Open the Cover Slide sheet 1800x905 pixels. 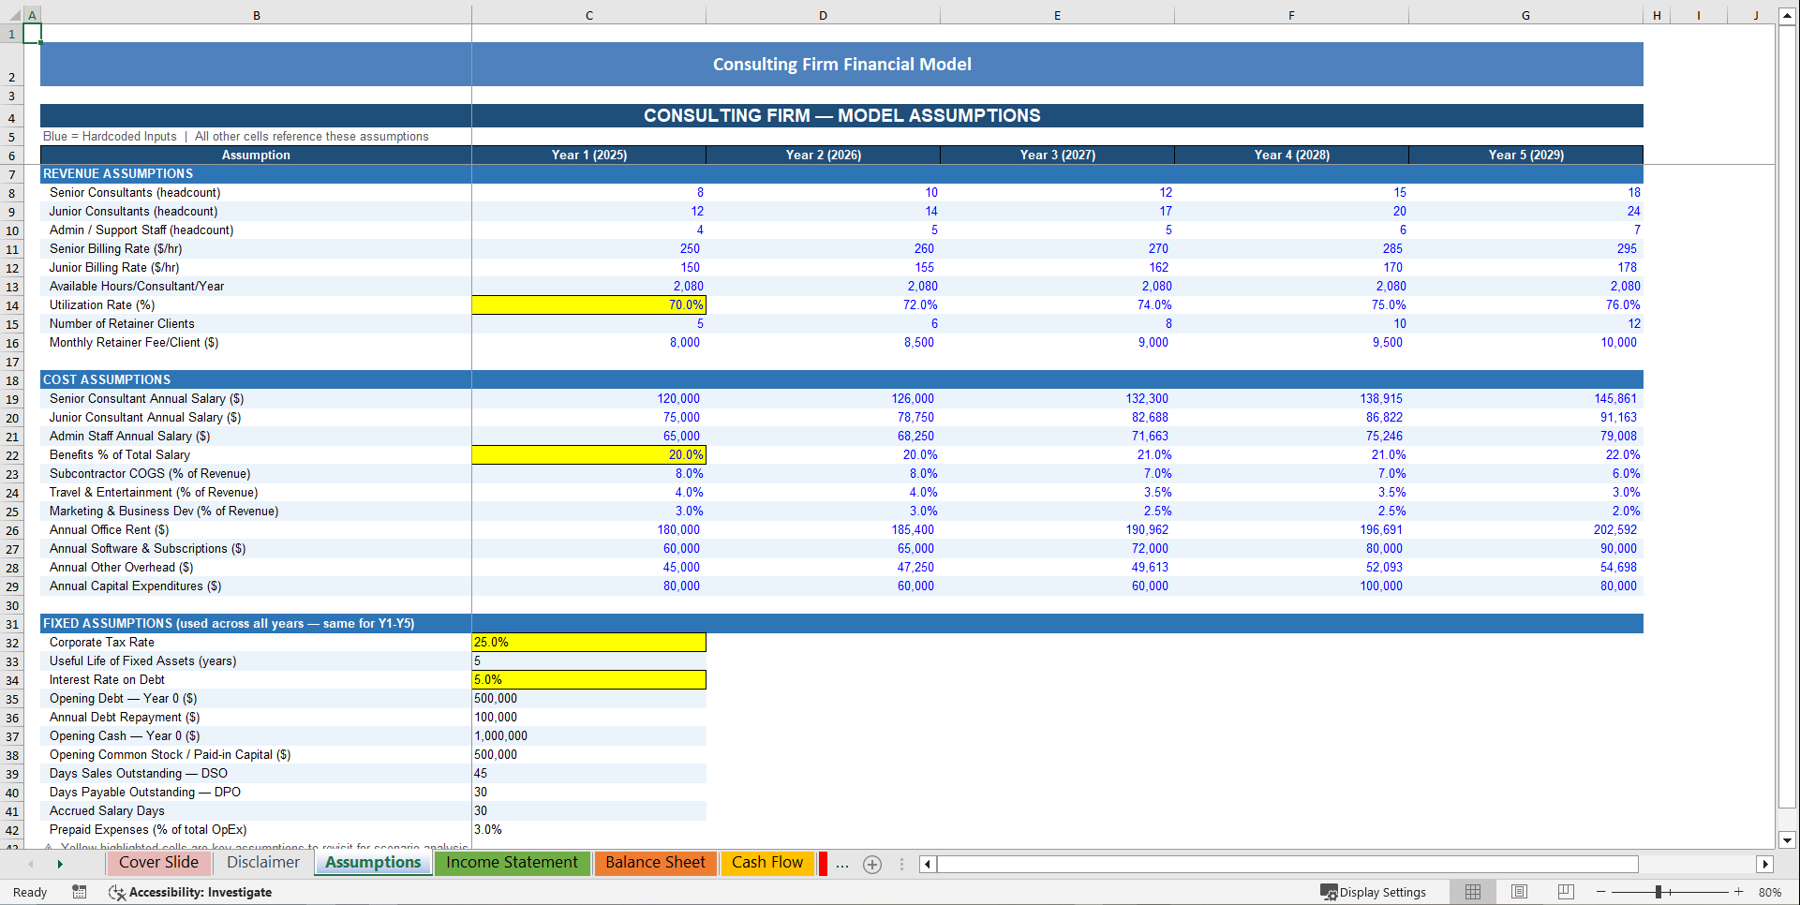pos(159,863)
